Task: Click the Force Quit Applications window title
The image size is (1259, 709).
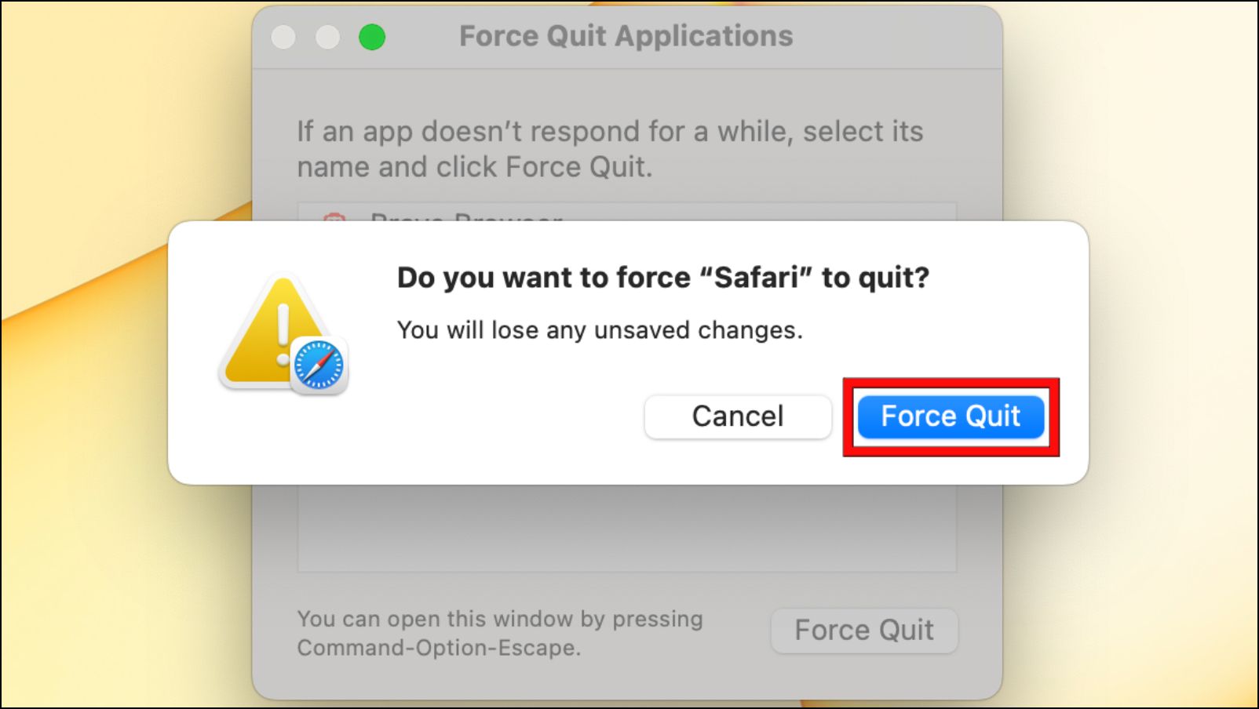Action: 626,36
